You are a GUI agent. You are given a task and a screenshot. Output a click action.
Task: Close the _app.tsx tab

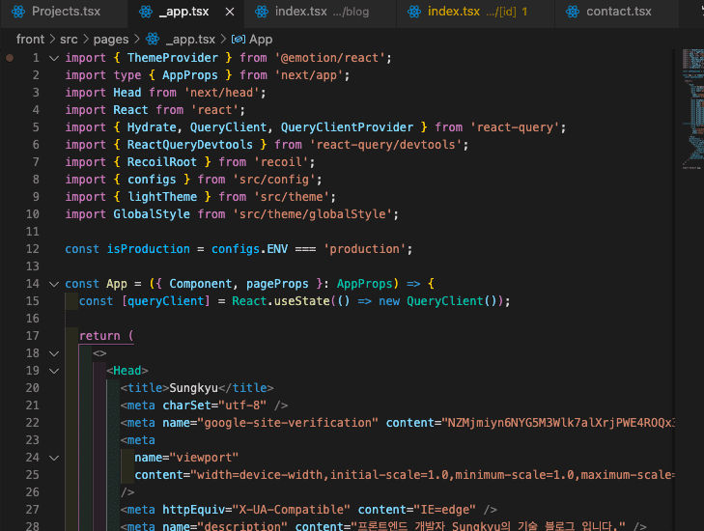pos(230,13)
